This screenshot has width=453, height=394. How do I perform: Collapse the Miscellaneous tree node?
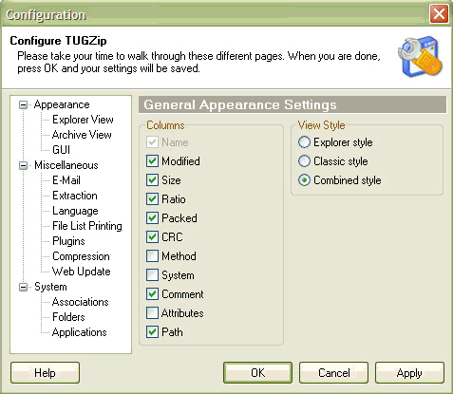[x=23, y=165]
